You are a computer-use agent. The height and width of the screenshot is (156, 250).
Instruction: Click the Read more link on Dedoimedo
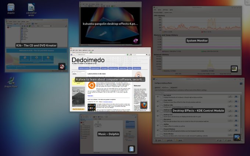(90, 96)
